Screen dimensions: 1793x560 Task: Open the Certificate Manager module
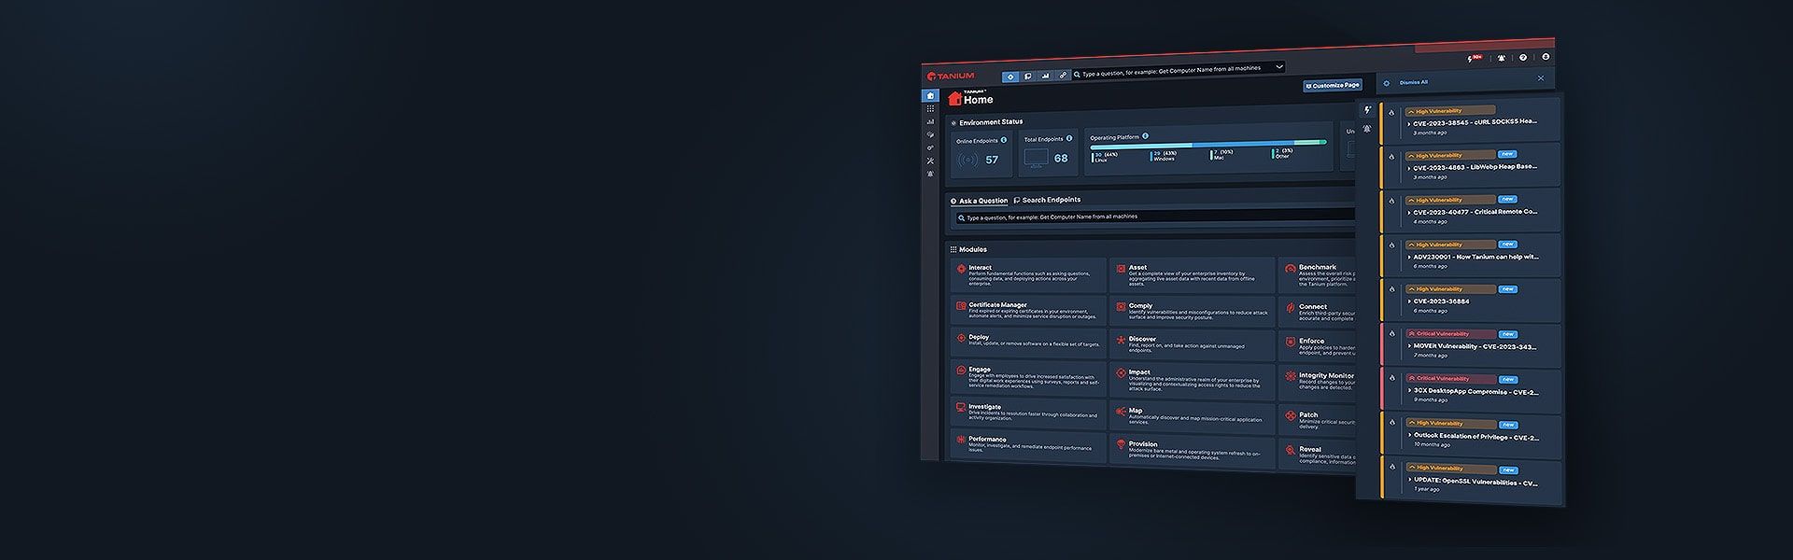(x=1028, y=311)
